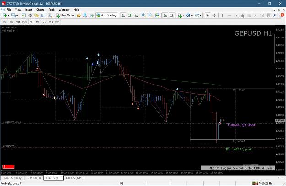The width and height of the screenshot is (286, 186).
Task: Select the Crosshair tool
Action: [214, 16]
